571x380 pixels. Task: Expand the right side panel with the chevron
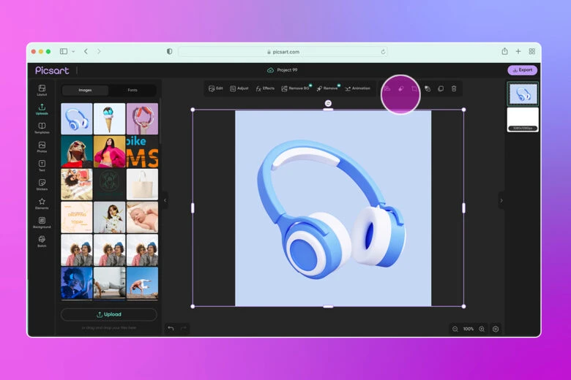coord(501,200)
